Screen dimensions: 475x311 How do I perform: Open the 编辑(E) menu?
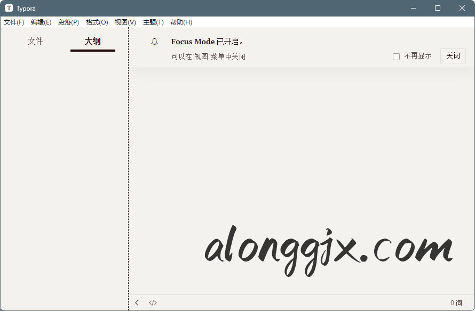pos(41,22)
